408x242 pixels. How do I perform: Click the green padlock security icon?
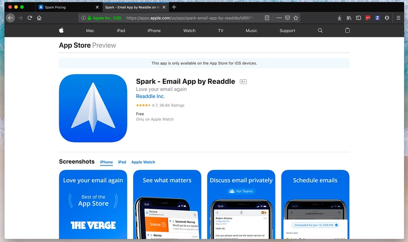89,18
